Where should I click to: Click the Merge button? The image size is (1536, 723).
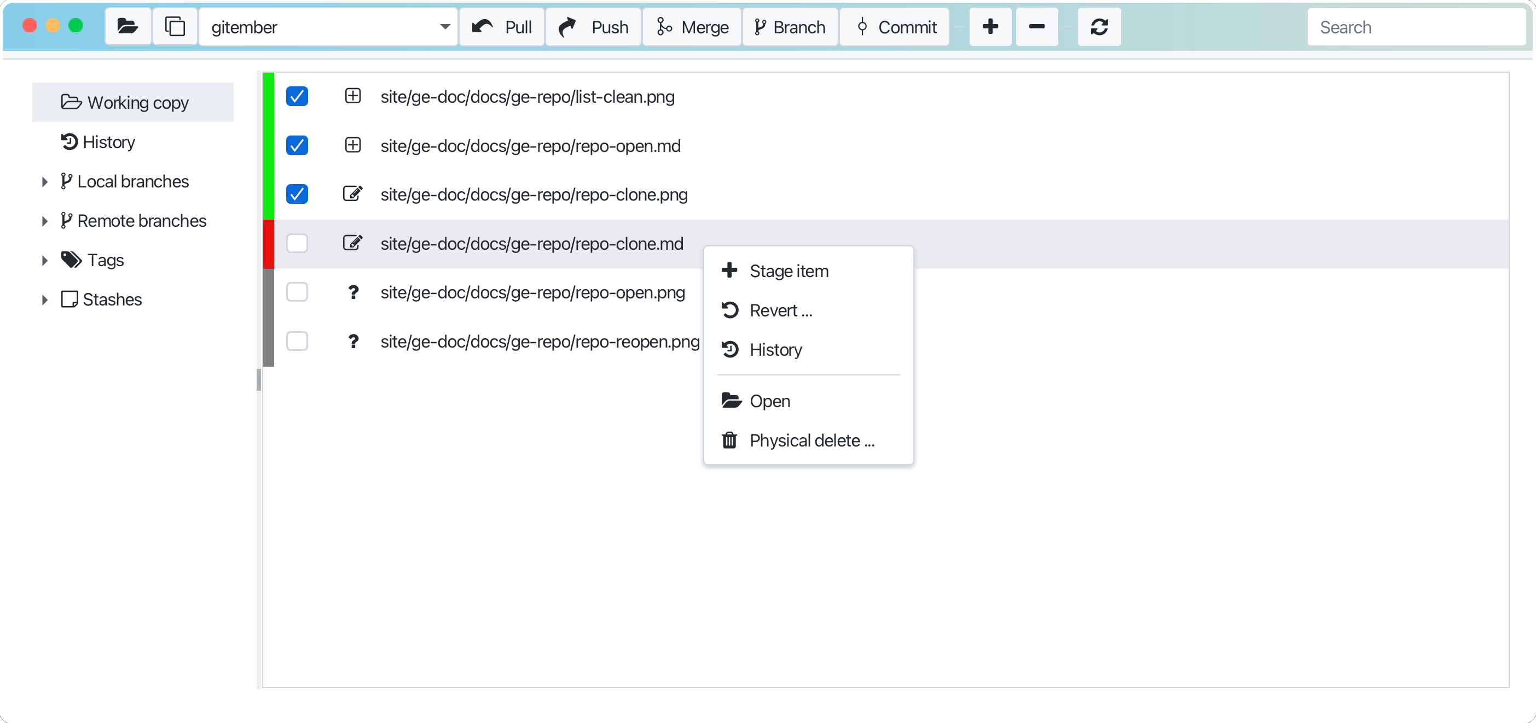(692, 27)
